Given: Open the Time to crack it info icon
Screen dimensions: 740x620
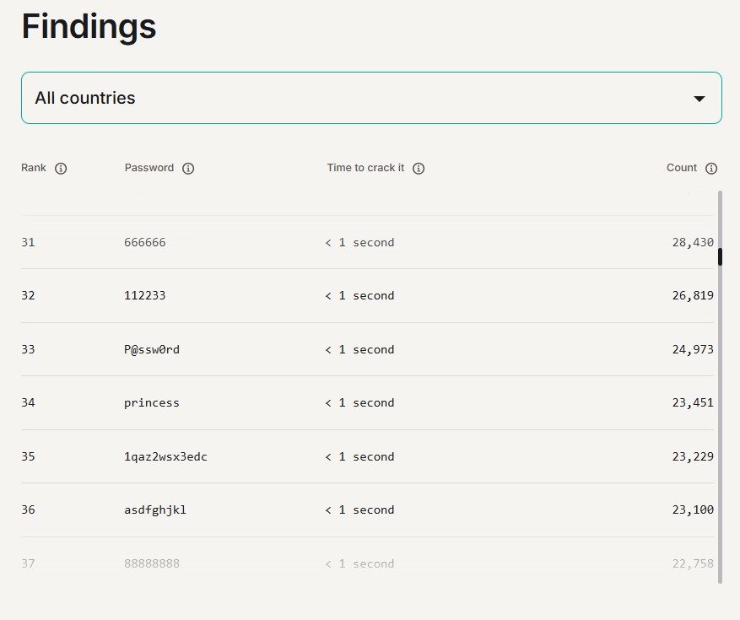Looking at the screenshot, I should tap(419, 169).
